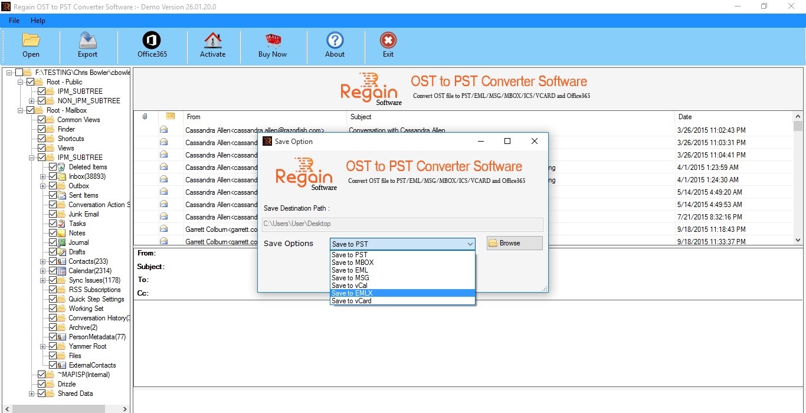Uncheck the Archive(2) checkbox
Image resolution: width=806 pixels, height=413 pixels.
click(53, 327)
